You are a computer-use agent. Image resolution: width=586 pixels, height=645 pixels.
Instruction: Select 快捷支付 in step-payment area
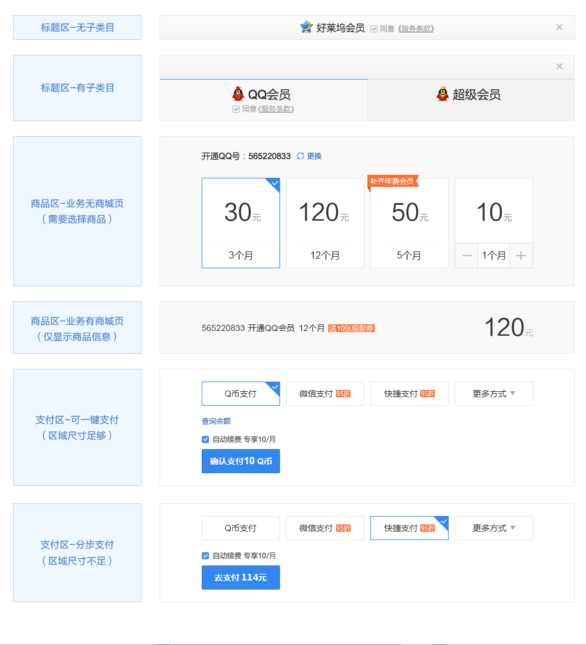tap(410, 528)
